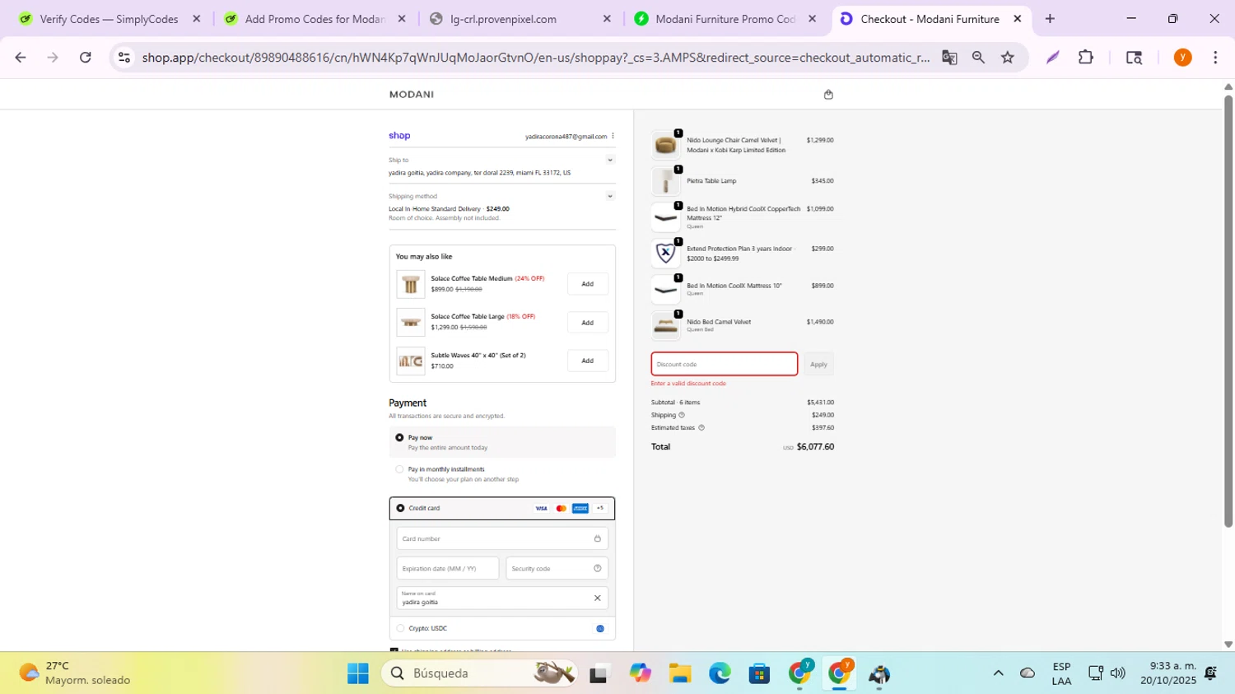This screenshot has width=1235, height=694.
Task: Clear the Name on card field
Action: click(x=598, y=599)
